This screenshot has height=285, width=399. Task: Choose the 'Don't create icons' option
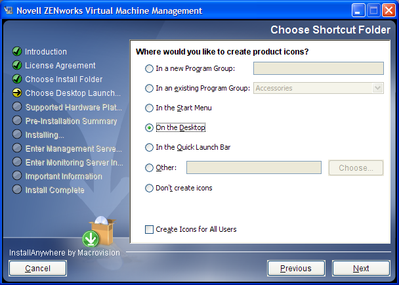[150, 188]
